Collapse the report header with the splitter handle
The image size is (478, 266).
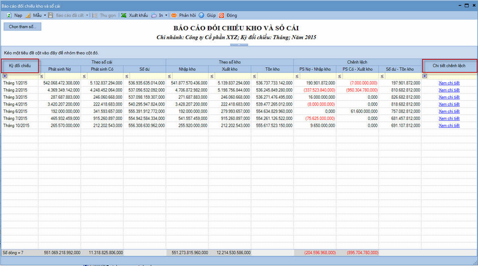click(x=239, y=45)
